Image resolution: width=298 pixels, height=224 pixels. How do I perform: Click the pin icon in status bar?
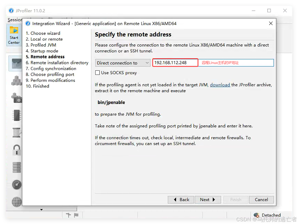68,215
